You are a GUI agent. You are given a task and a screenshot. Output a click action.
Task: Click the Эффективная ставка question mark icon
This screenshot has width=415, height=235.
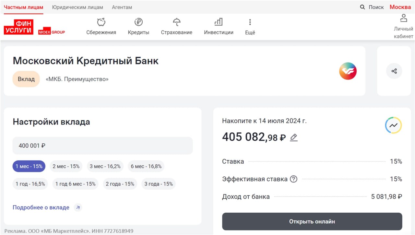[x=293, y=179]
